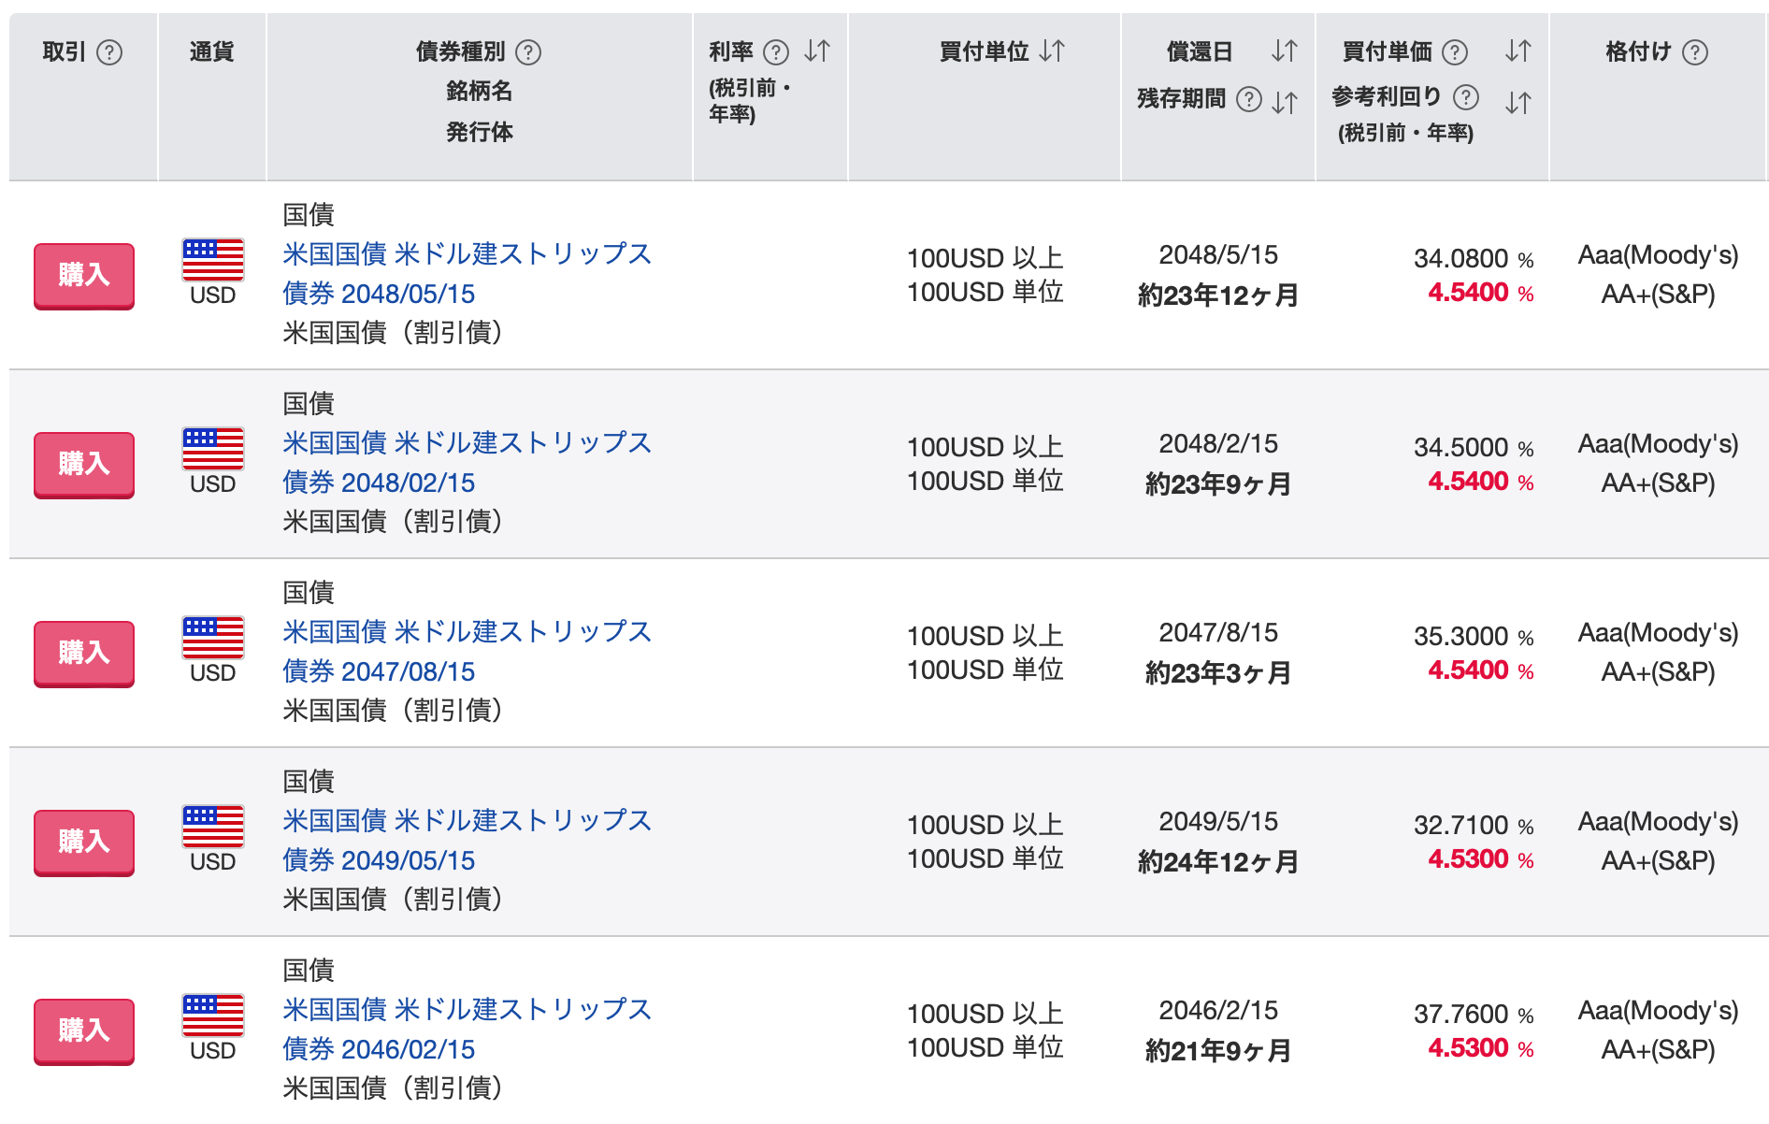Open the bond link 債券 2047/08/15
The height and width of the screenshot is (1124, 1769).
(380, 670)
